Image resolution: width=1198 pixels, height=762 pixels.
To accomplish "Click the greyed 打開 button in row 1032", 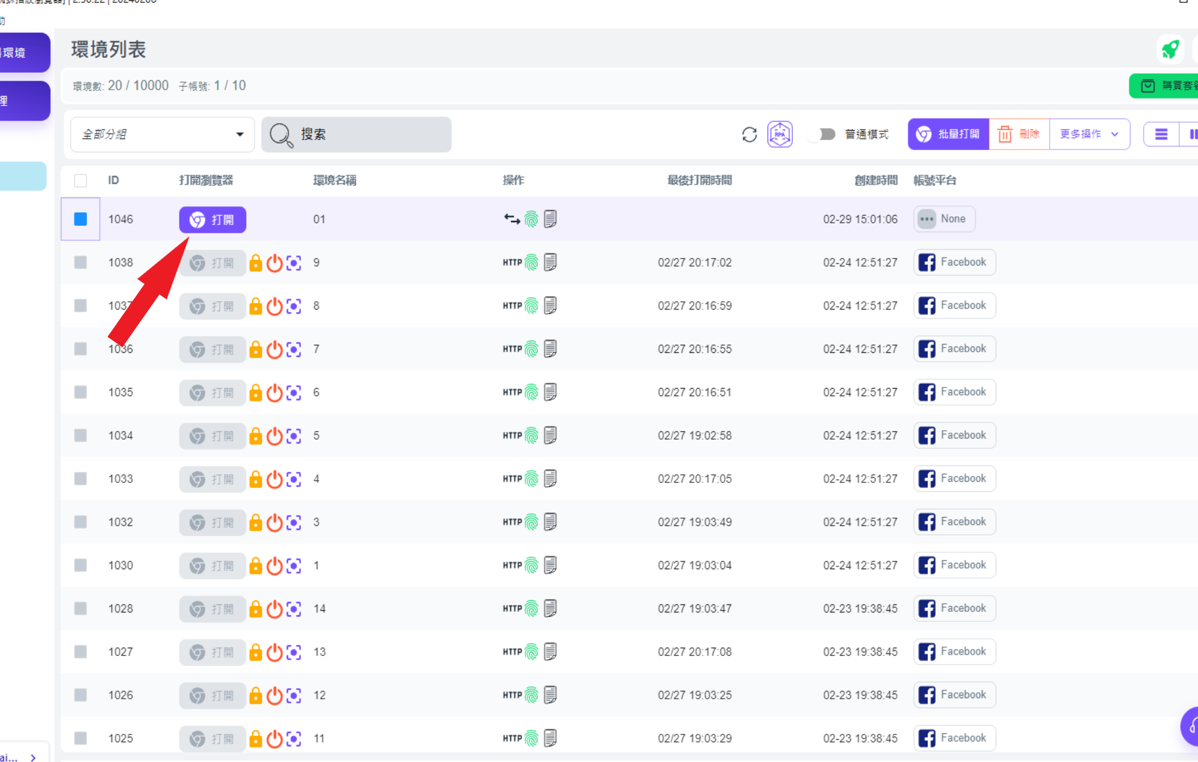I will click(212, 523).
